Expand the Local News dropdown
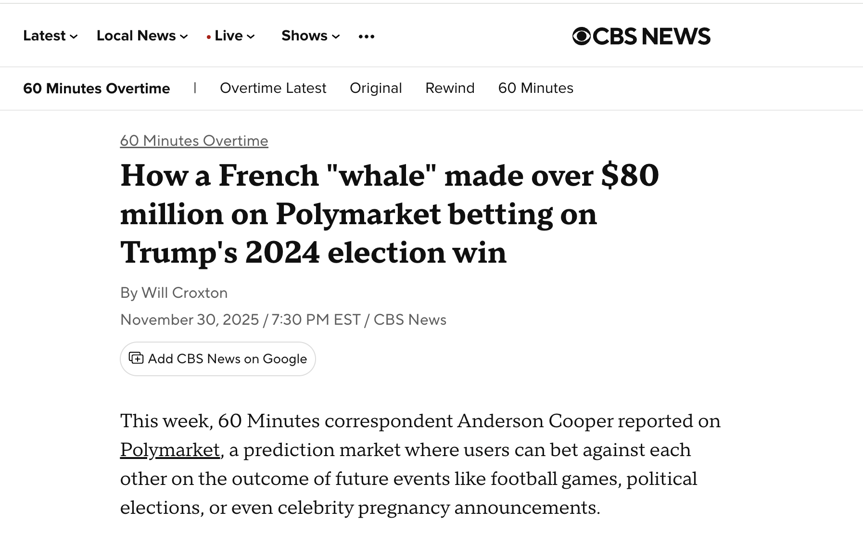 pos(142,36)
